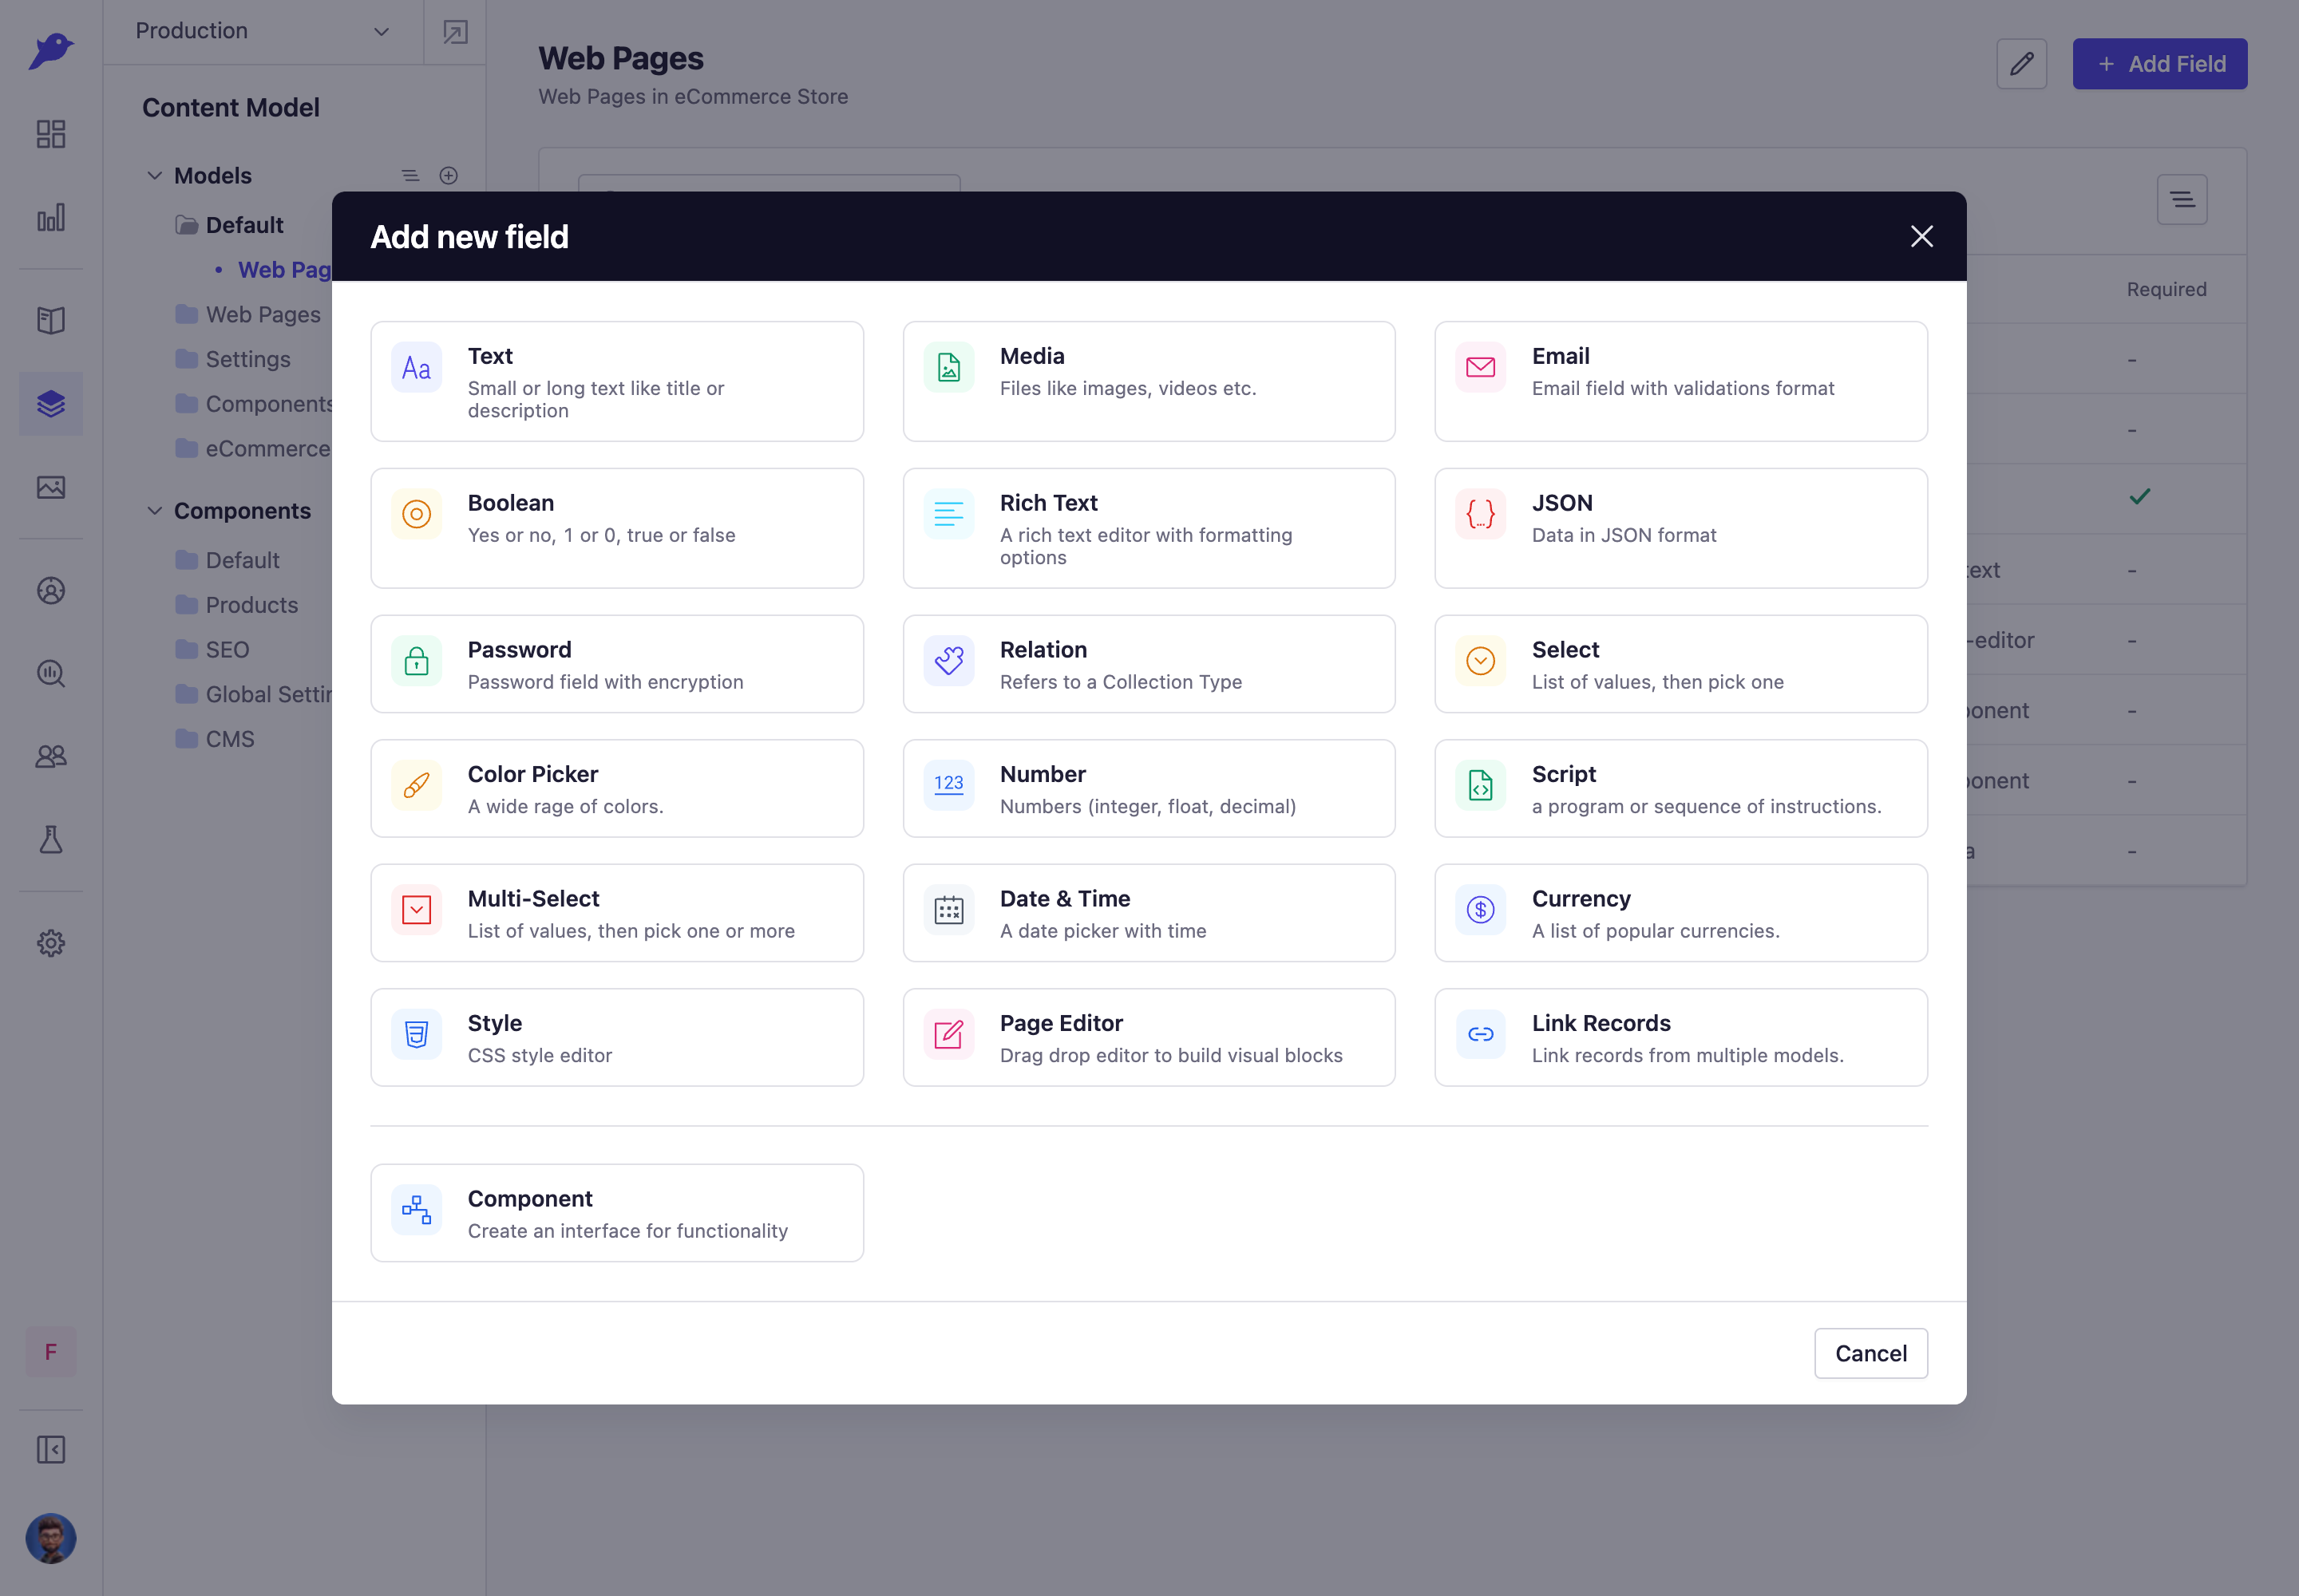
Task: Cancel adding a new field
Action: pyautogui.click(x=1871, y=1353)
